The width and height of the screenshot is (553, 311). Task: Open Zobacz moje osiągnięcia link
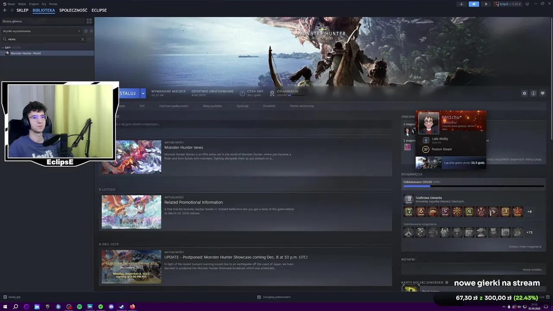click(525, 247)
